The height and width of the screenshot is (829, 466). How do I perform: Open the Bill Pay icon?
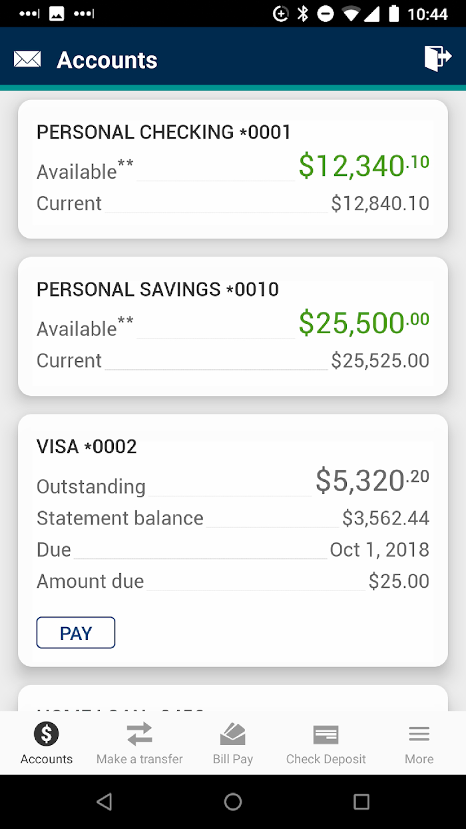click(x=233, y=734)
